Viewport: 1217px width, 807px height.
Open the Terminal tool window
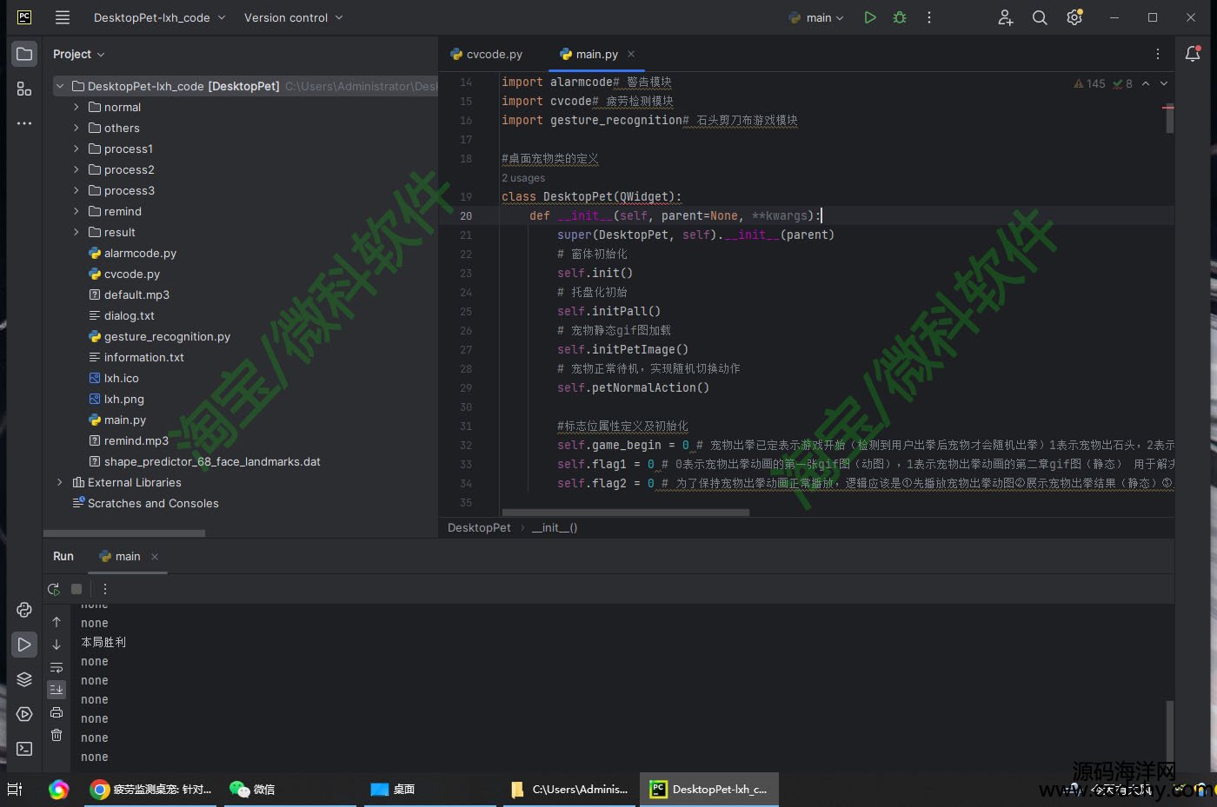[24, 749]
